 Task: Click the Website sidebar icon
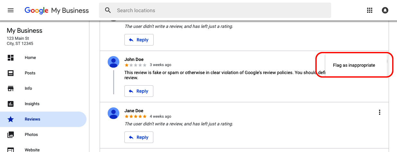click(11, 149)
